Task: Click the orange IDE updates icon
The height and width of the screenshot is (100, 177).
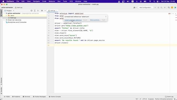Action: point(172,7)
